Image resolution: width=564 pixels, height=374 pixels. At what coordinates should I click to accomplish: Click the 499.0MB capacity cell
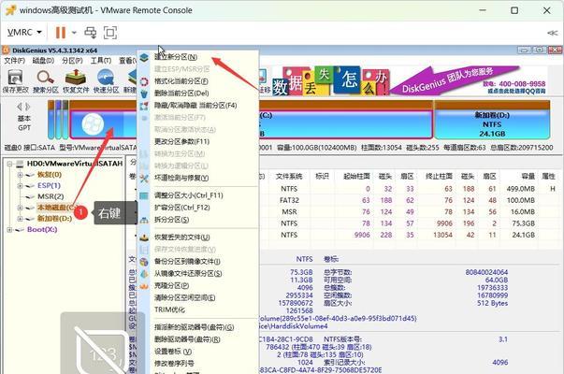520,189
